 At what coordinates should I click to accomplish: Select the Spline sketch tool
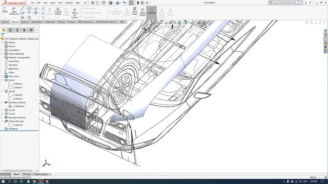point(36,9)
